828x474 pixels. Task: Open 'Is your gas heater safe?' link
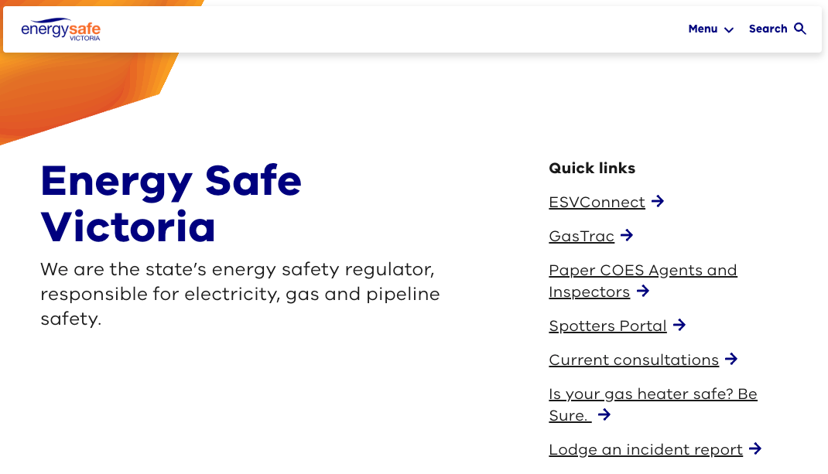pos(652,394)
